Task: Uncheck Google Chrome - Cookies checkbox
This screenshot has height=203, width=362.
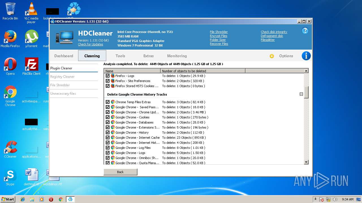Action: (x=107, y=117)
